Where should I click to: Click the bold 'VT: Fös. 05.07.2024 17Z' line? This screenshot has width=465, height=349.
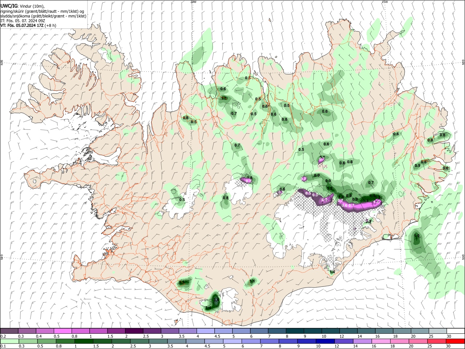point(22,25)
